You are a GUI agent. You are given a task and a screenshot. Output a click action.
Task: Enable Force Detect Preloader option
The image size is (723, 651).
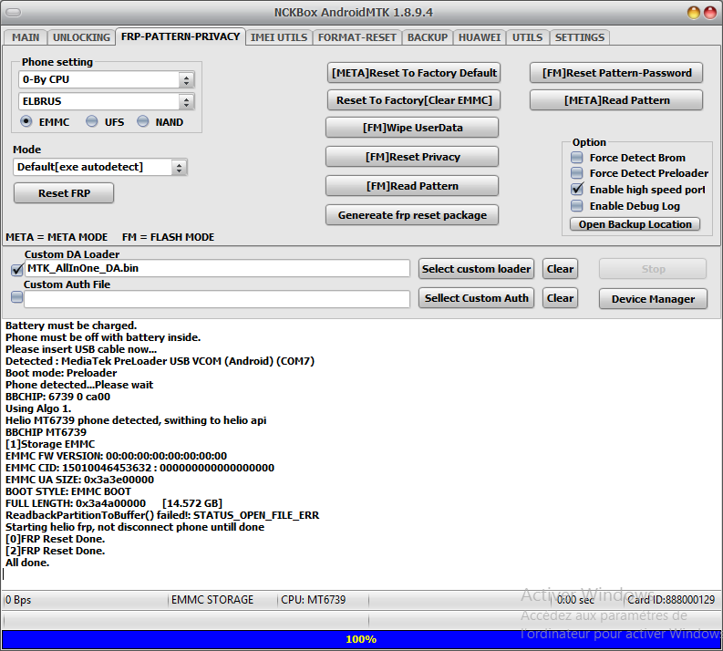coord(577,173)
